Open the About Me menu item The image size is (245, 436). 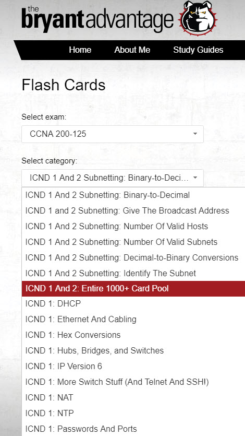click(132, 50)
